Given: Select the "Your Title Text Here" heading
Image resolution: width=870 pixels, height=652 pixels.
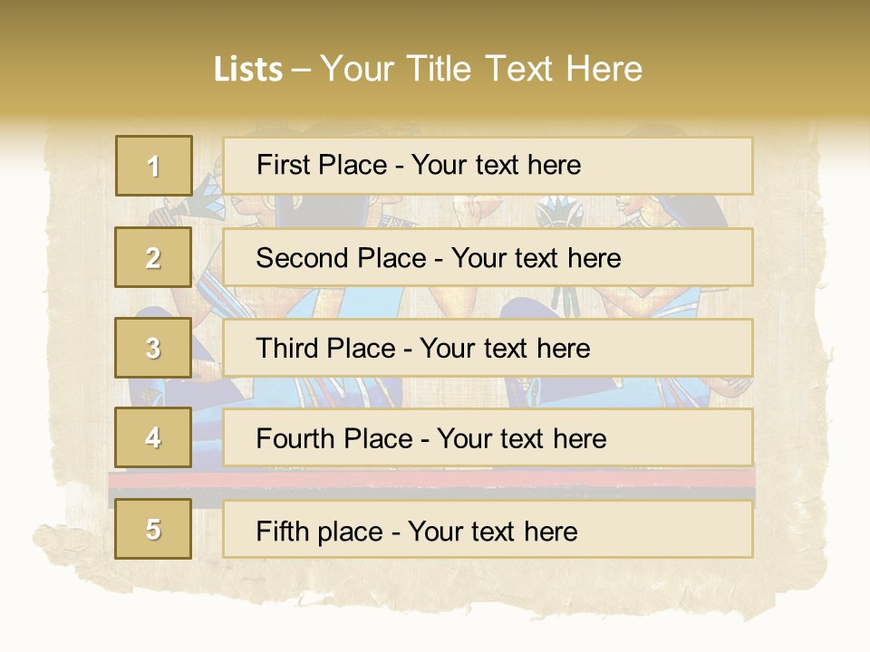Looking at the screenshot, I should point(481,69).
